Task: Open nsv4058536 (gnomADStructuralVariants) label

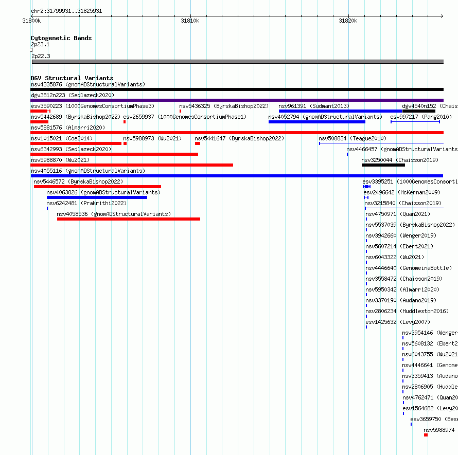Action: 114,214
